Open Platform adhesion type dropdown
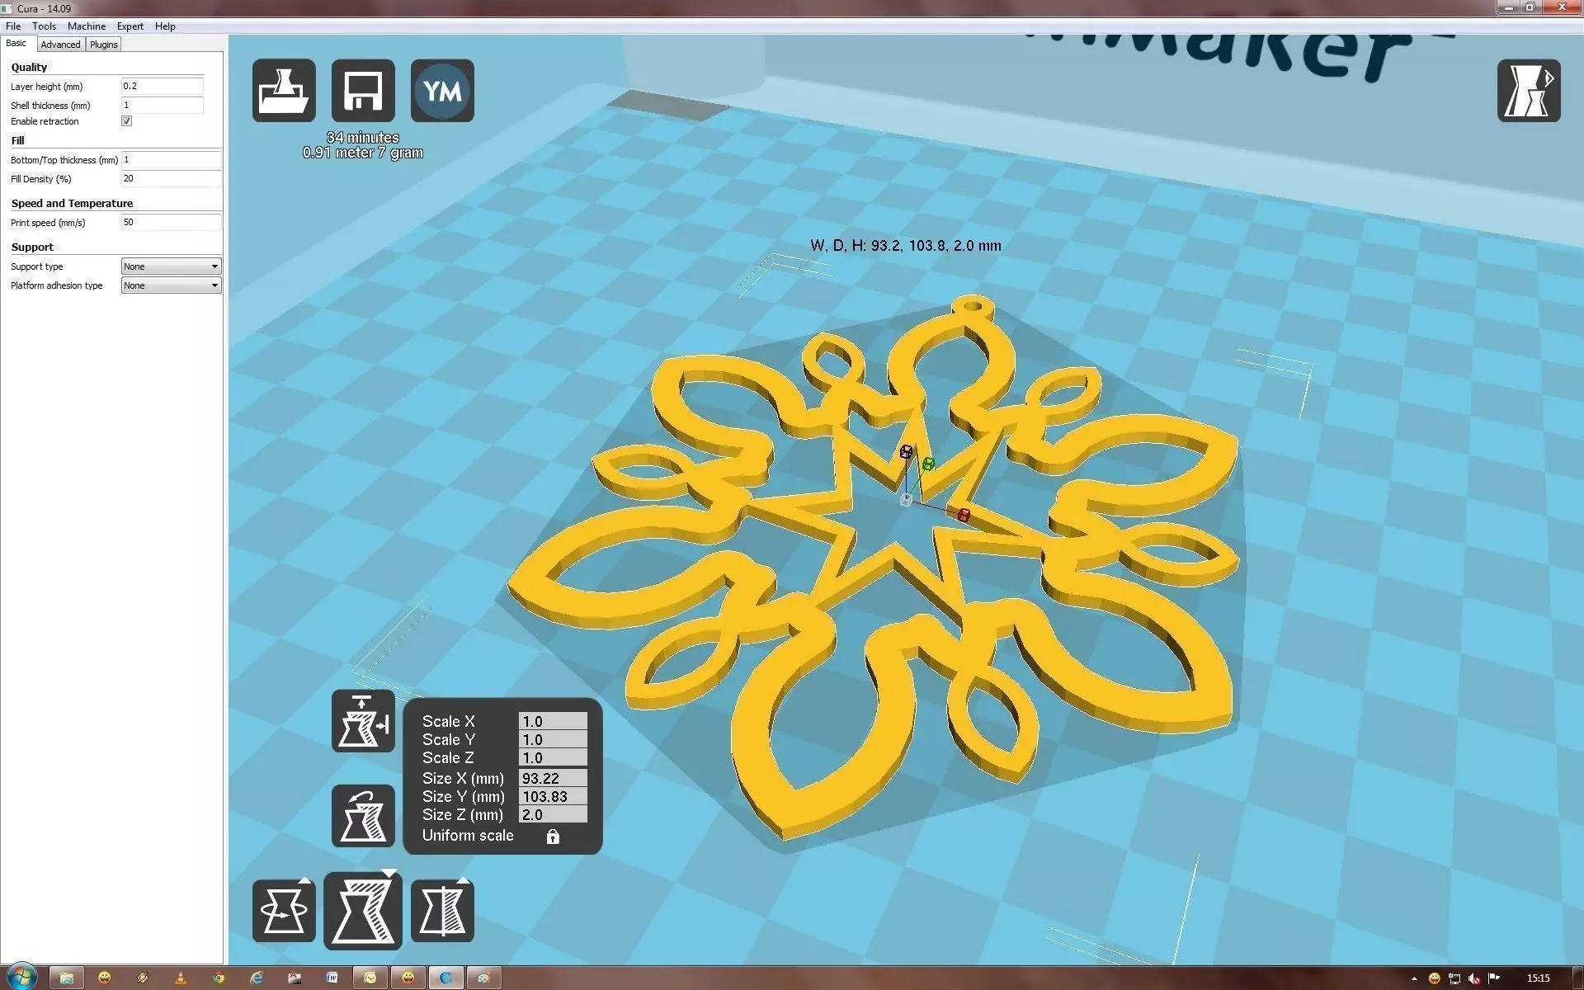The height and width of the screenshot is (990, 1584). pyautogui.click(x=171, y=285)
